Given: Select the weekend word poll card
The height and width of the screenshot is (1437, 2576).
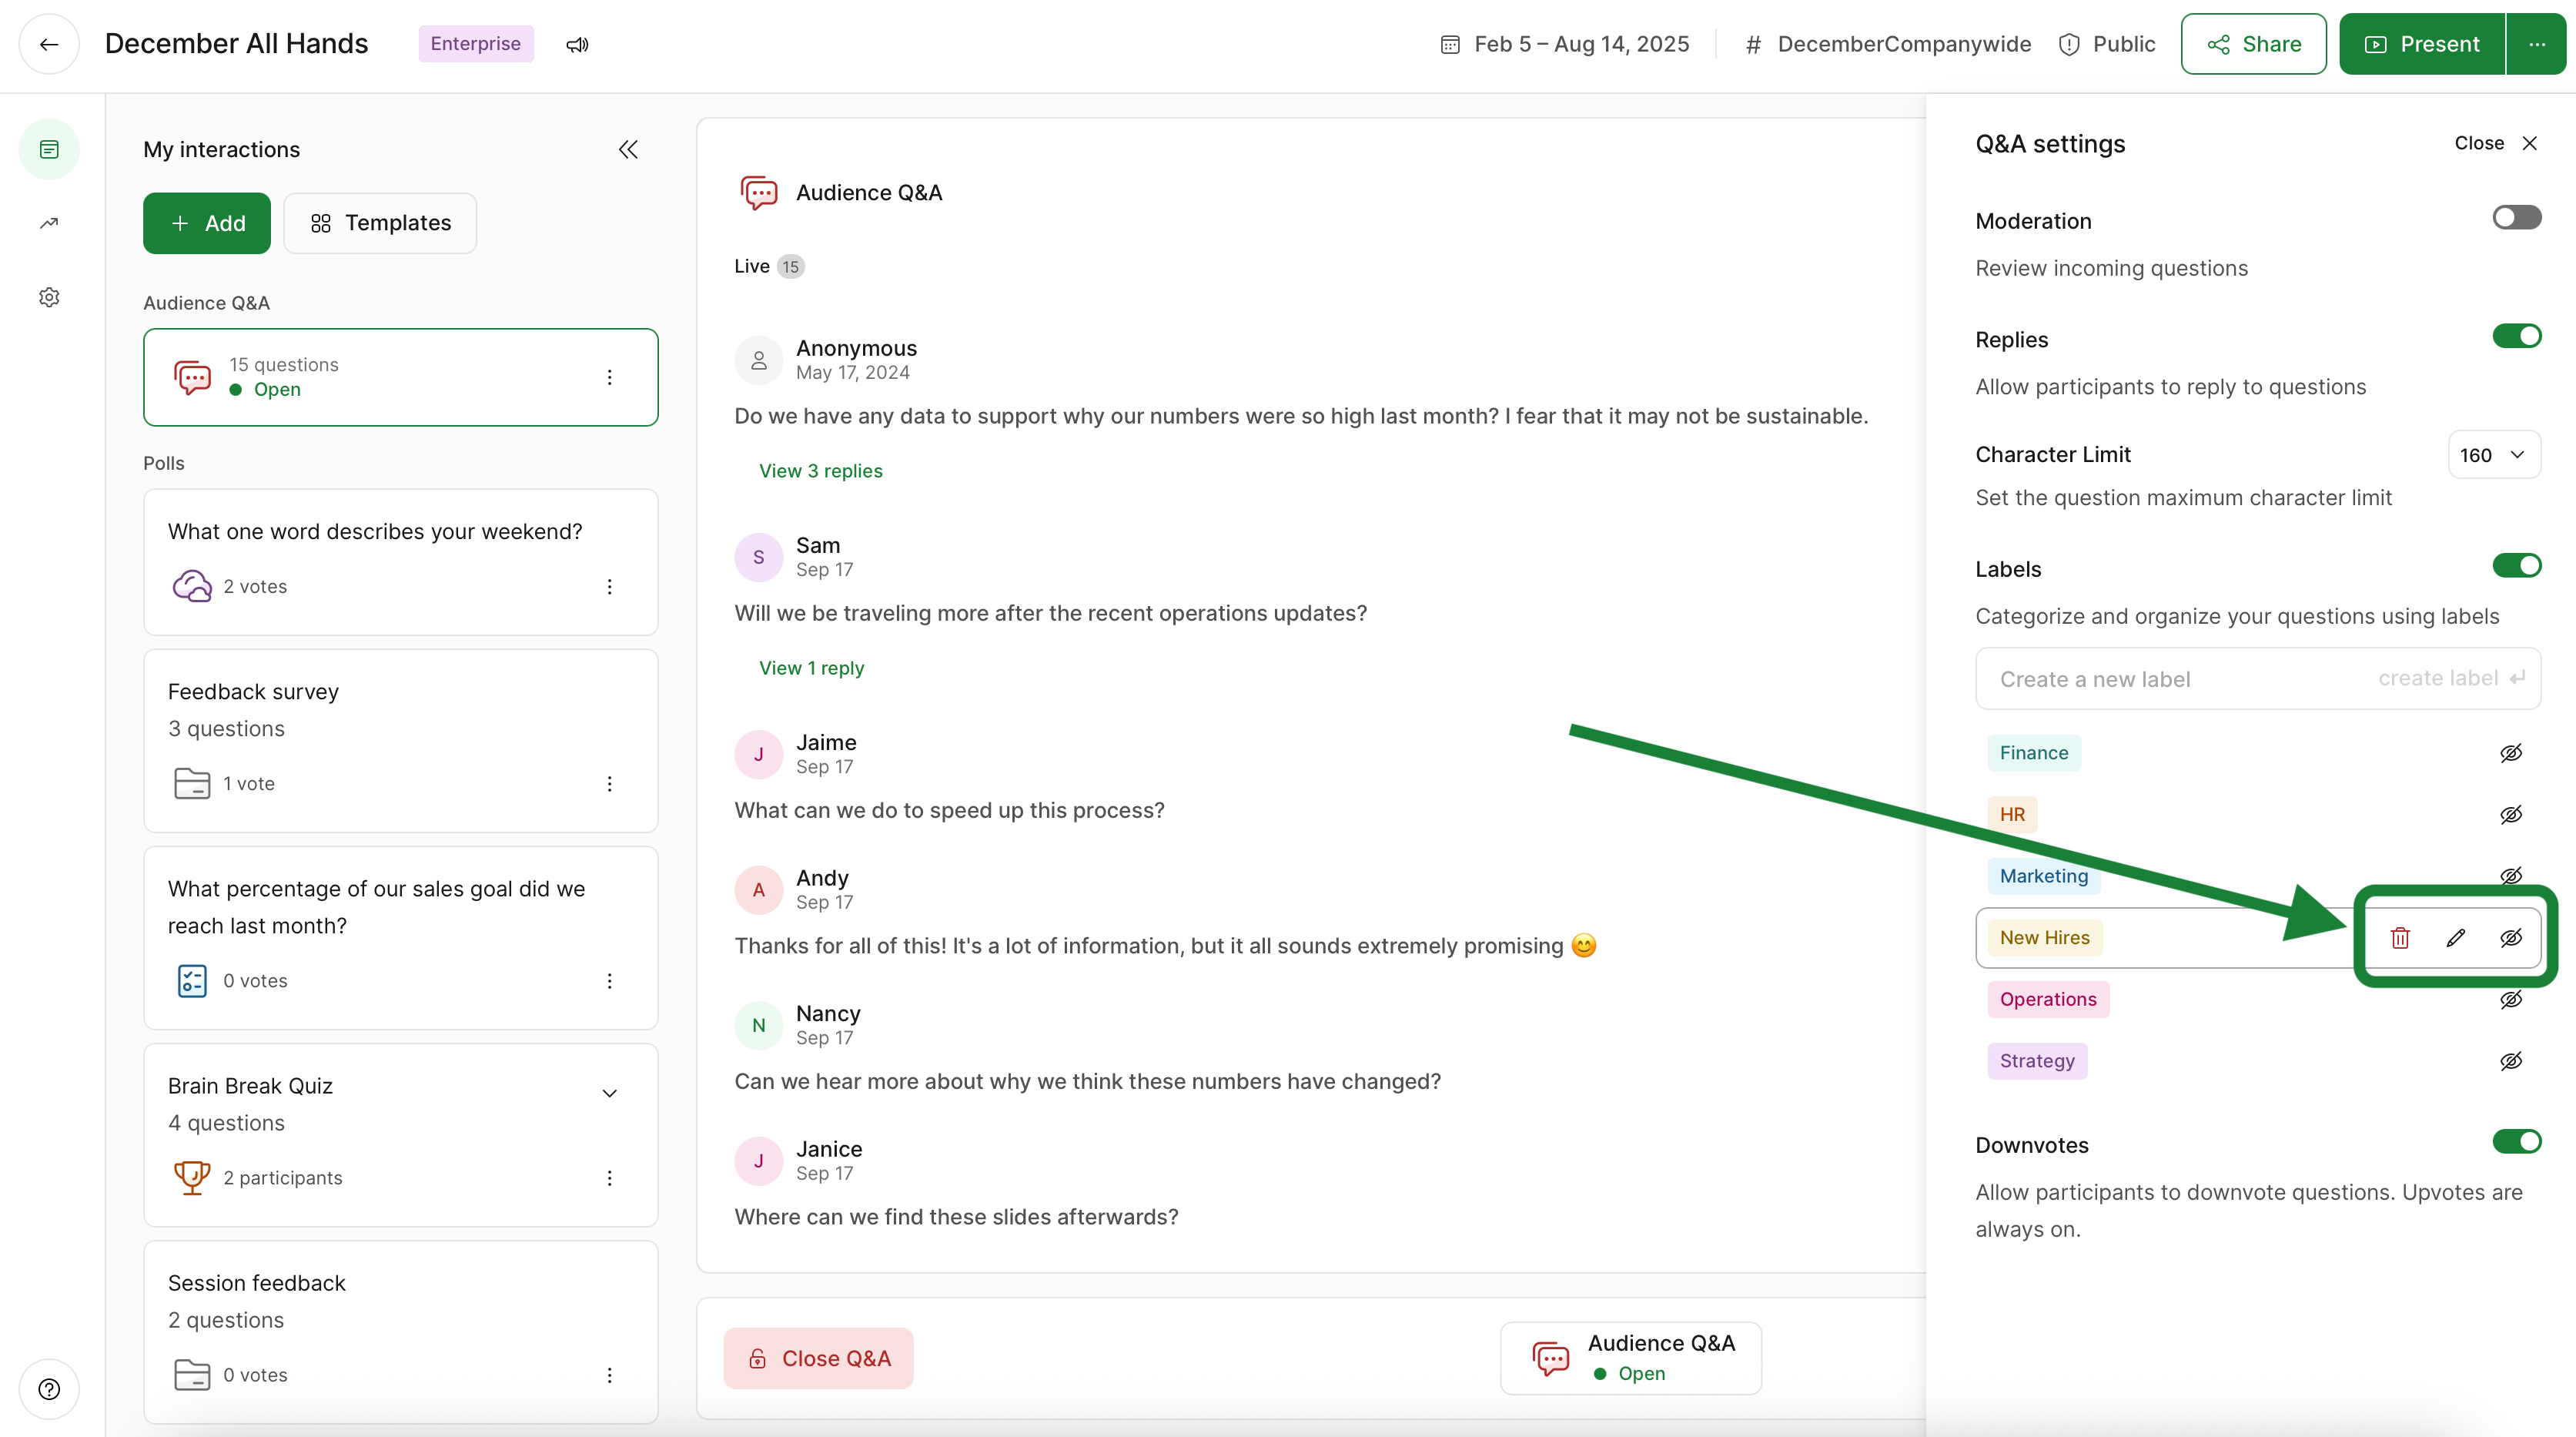Looking at the screenshot, I should [x=400, y=562].
